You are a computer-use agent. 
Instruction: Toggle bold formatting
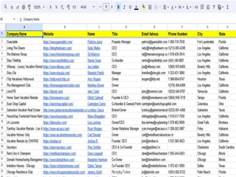[118, 7]
